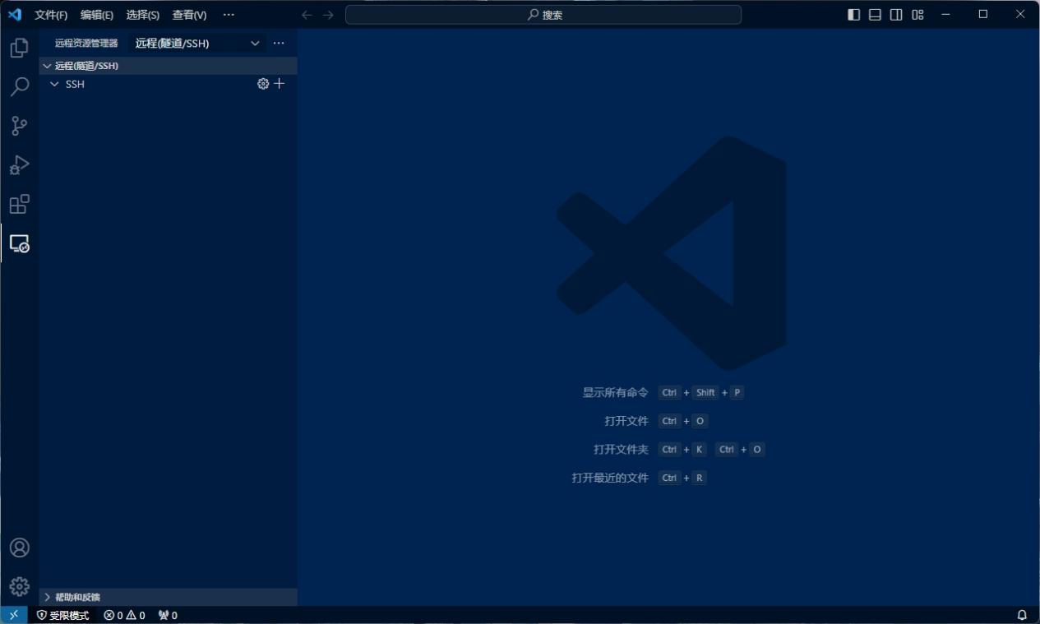Open notifications bell in status bar

(x=1023, y=615)
